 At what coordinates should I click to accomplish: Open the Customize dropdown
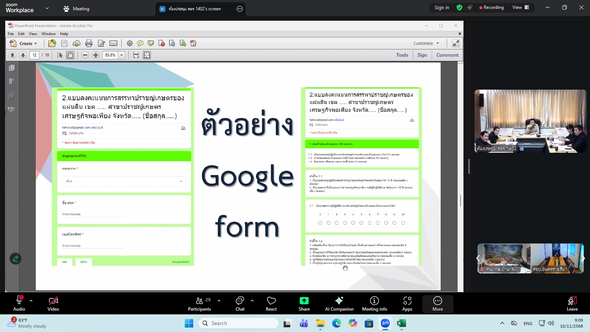point(426,43)
